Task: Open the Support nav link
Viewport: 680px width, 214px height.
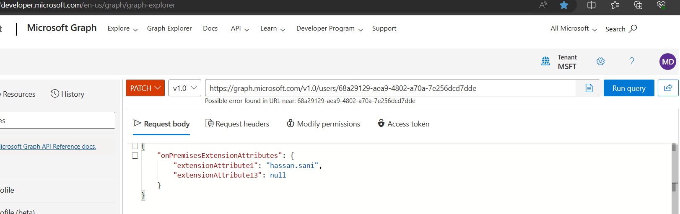Action: [384, 28]
